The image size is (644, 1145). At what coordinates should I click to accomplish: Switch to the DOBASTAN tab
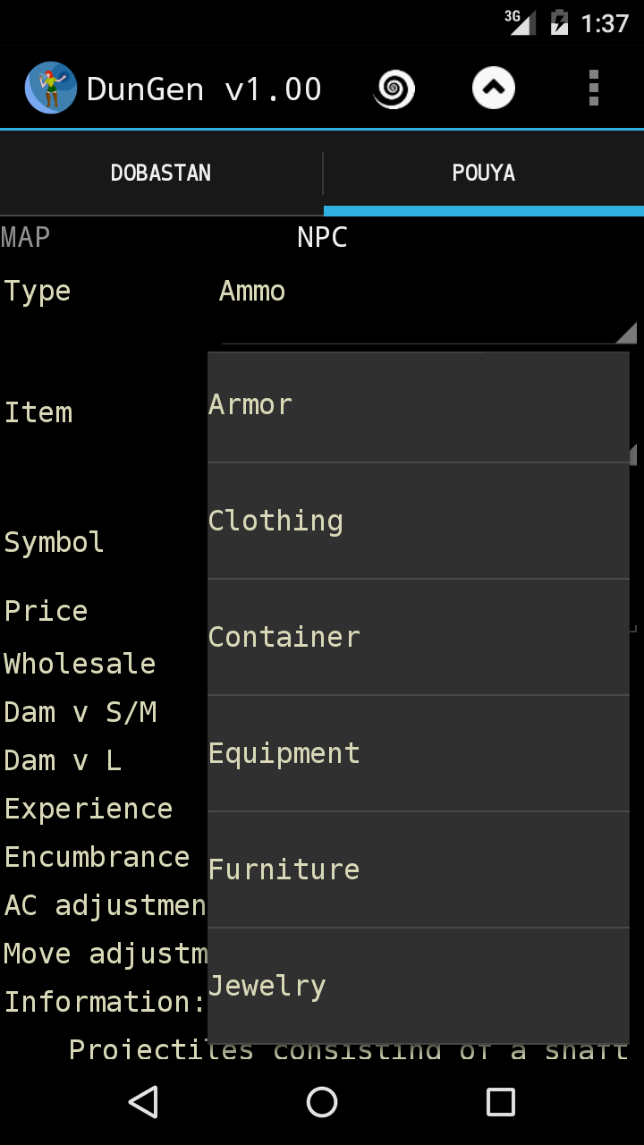[161, 173]
